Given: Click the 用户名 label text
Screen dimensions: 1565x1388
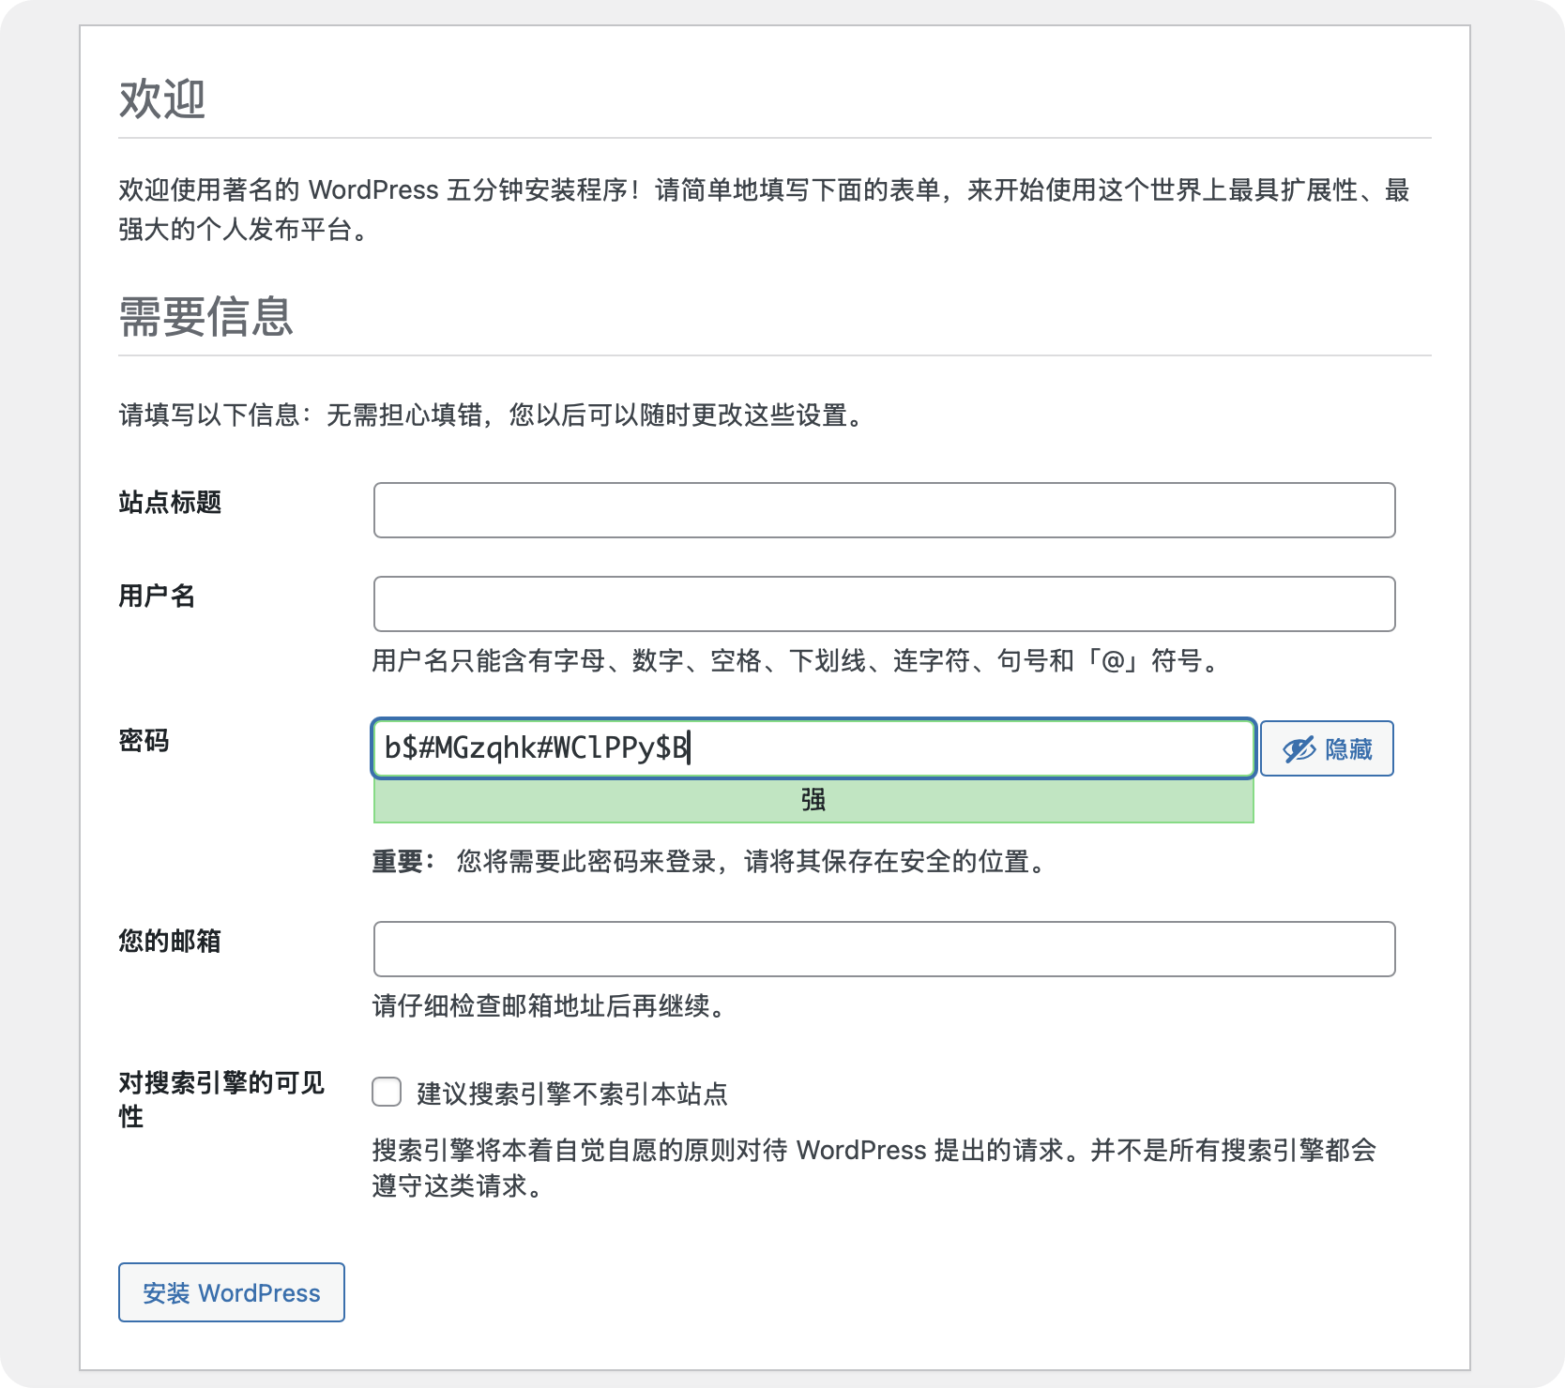Looking at the screenshot, I should tap(157, 597).
